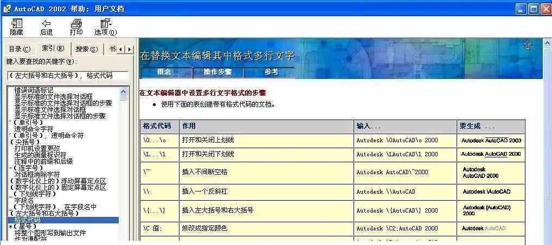Click the keyword search input field
552x245 pixels.
click(x=68, y=76)
